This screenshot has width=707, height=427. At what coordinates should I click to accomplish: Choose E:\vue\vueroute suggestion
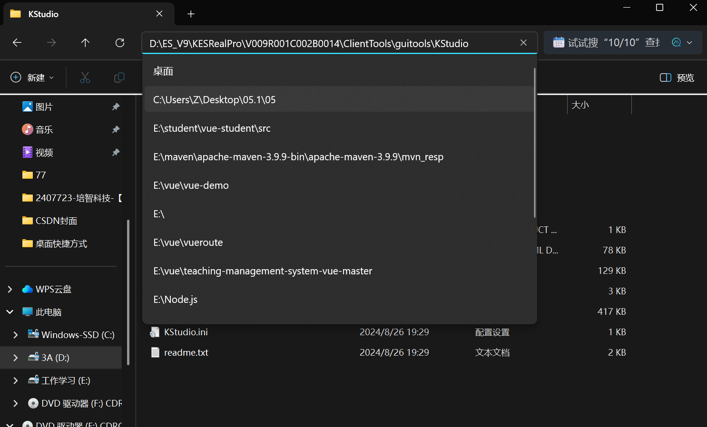[x=339, y=242]
